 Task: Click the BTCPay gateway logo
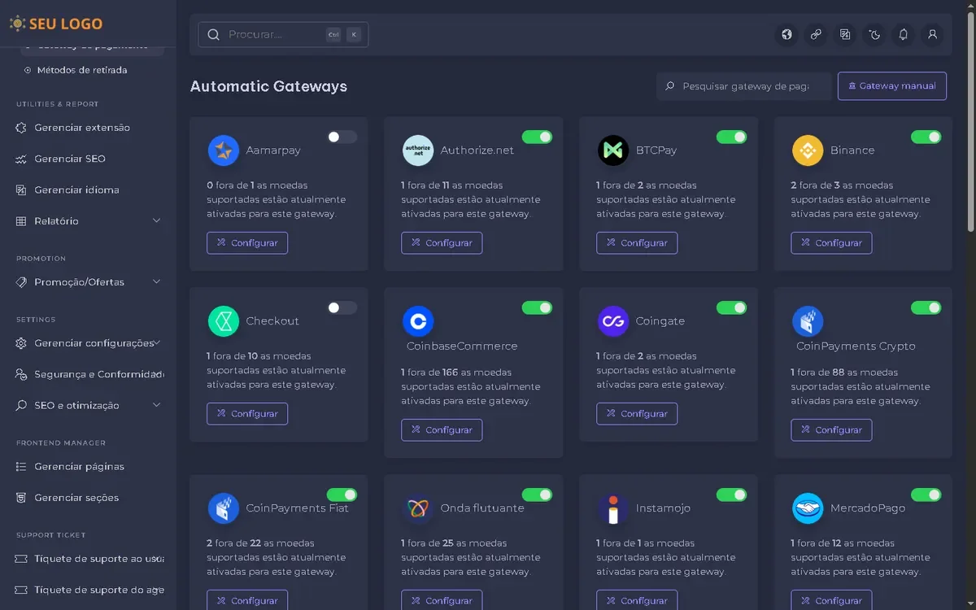613,150
